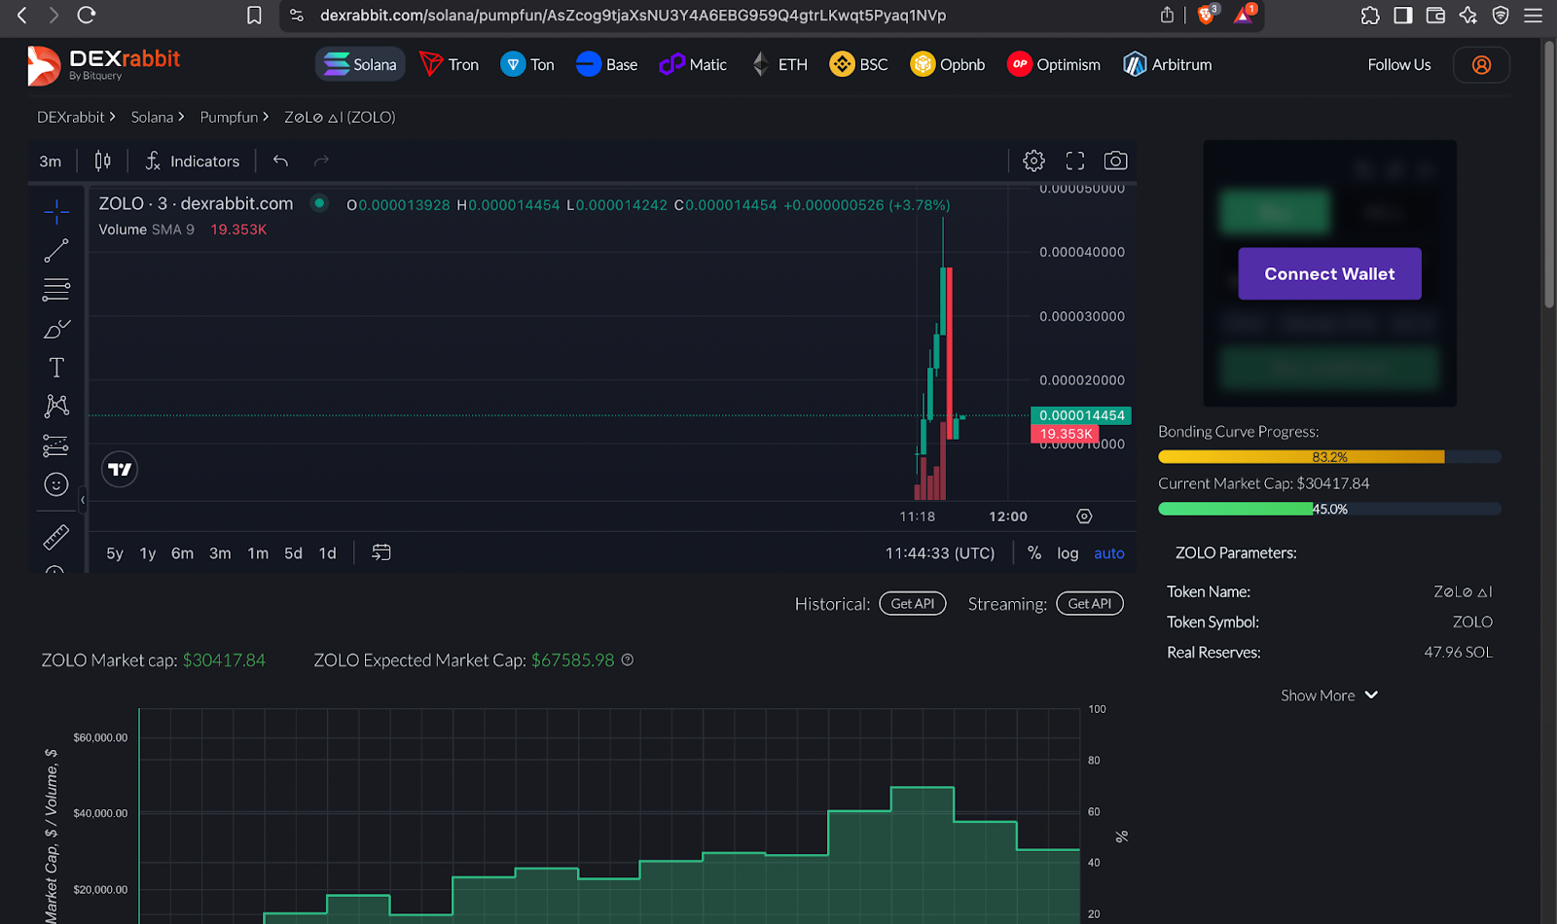Viewport: 1557px width, 924px height.
Task: Switch to the ETH network
Action: pyautogui.click(x=779, y=64)
